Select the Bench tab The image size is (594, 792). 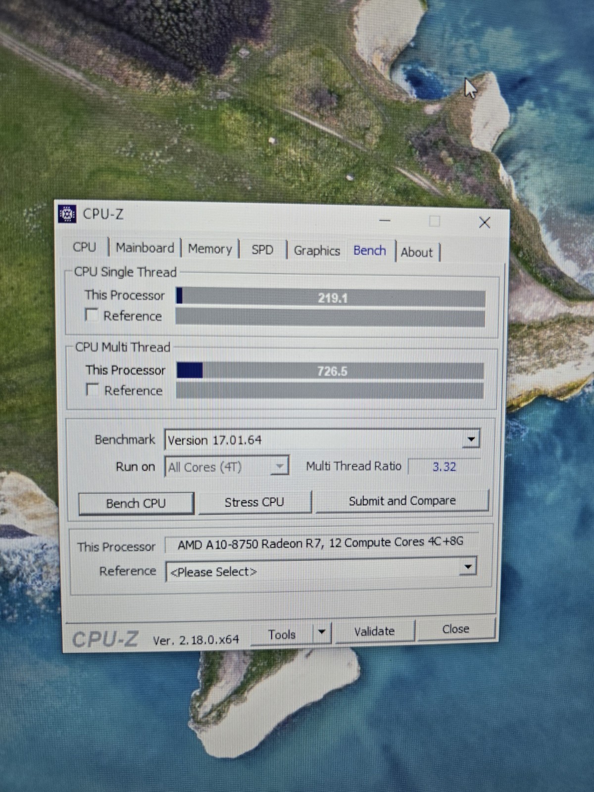pos(369,250)
